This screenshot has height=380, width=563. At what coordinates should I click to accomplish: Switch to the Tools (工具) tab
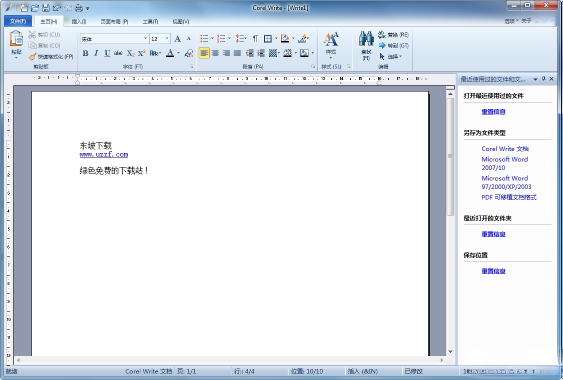(x=151, y=21)
